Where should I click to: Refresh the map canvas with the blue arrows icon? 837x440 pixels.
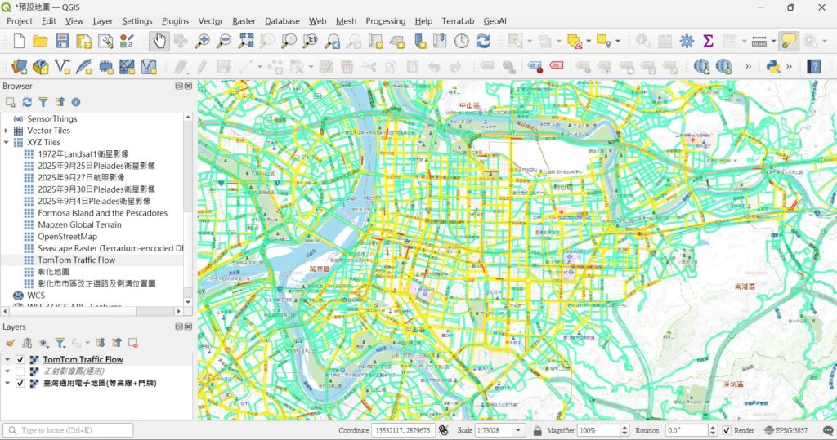click(483, 41)
